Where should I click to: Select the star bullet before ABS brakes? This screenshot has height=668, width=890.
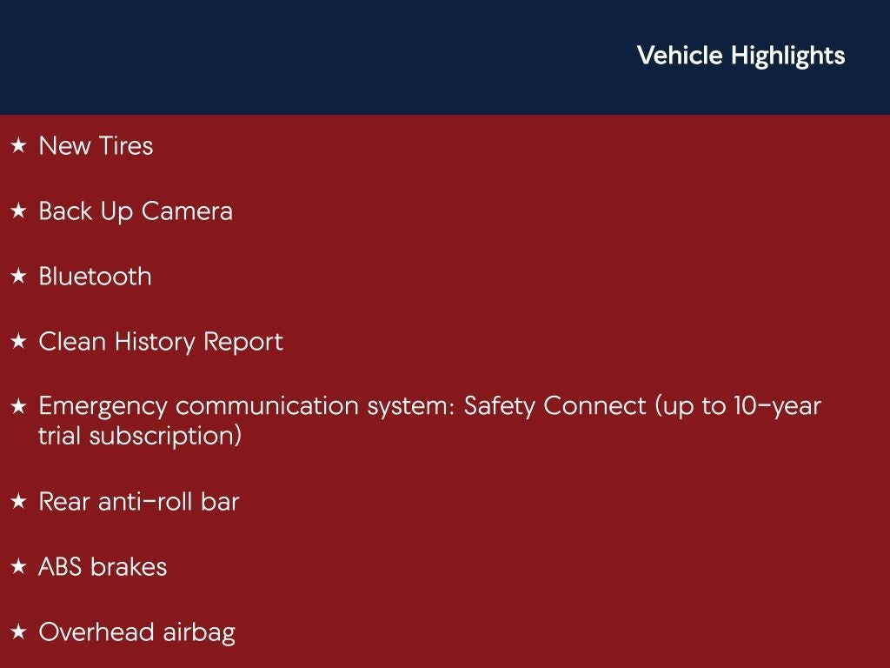click(x=18, y=567)
